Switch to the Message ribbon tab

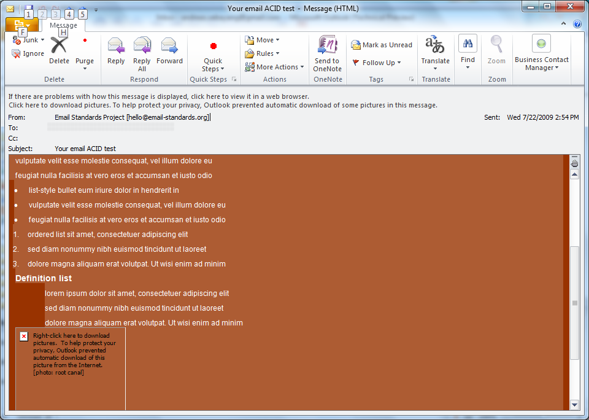point(63,25)
